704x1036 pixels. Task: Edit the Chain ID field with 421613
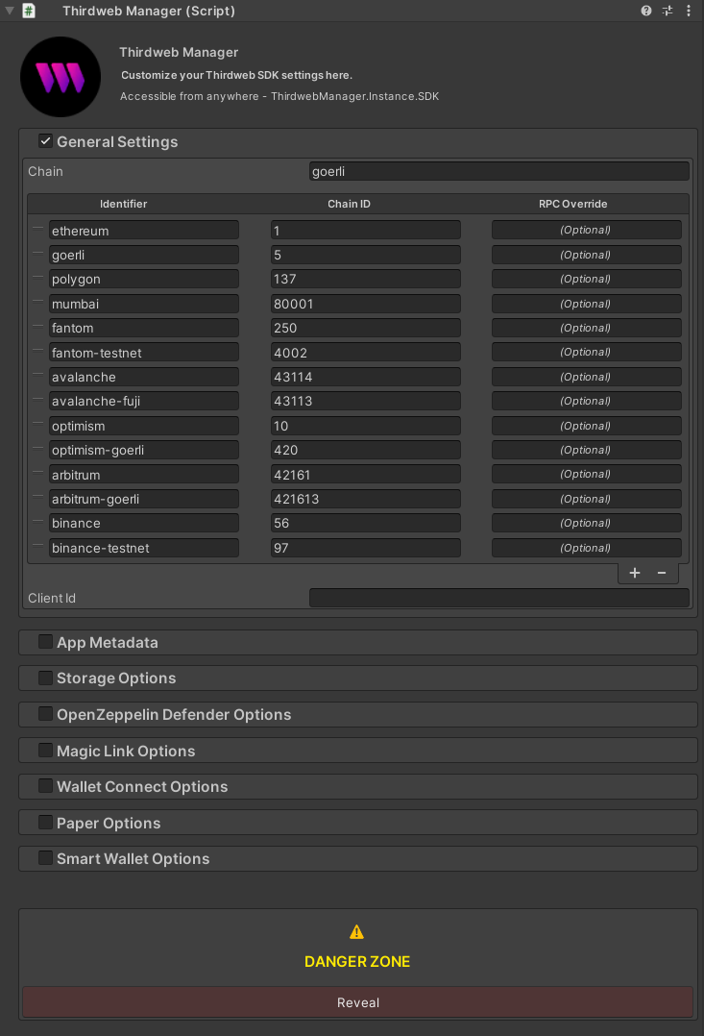[366, 499]
